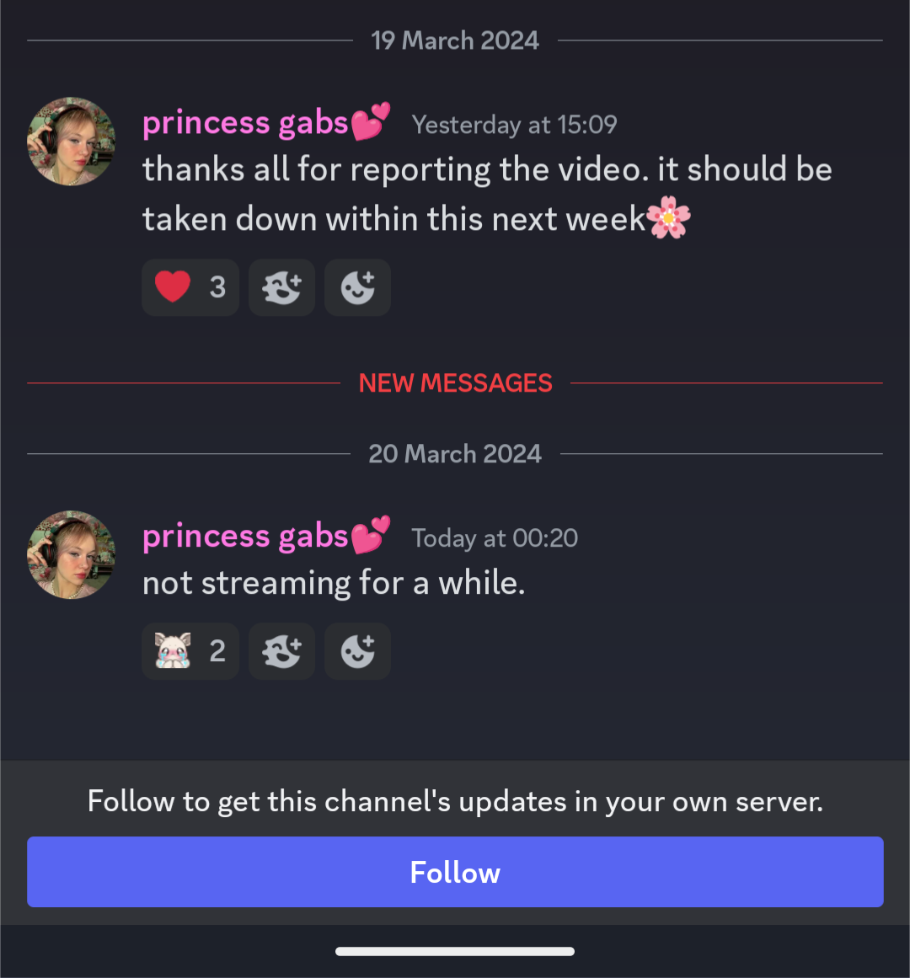
Task: Select princess gabs username beside 'Today at 00:20'
Action: (x=246, y=537)
